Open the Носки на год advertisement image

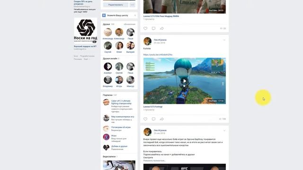pos(85,30)
